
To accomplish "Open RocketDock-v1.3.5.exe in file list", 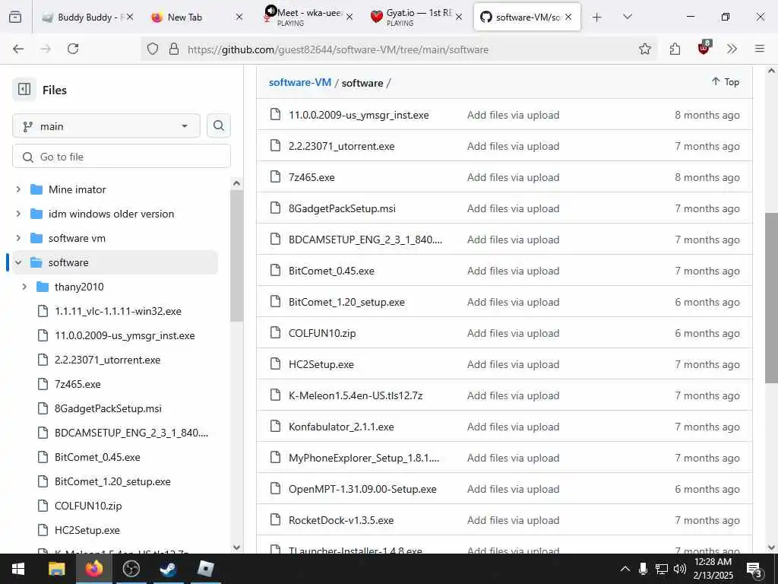I will click(341, 520).
